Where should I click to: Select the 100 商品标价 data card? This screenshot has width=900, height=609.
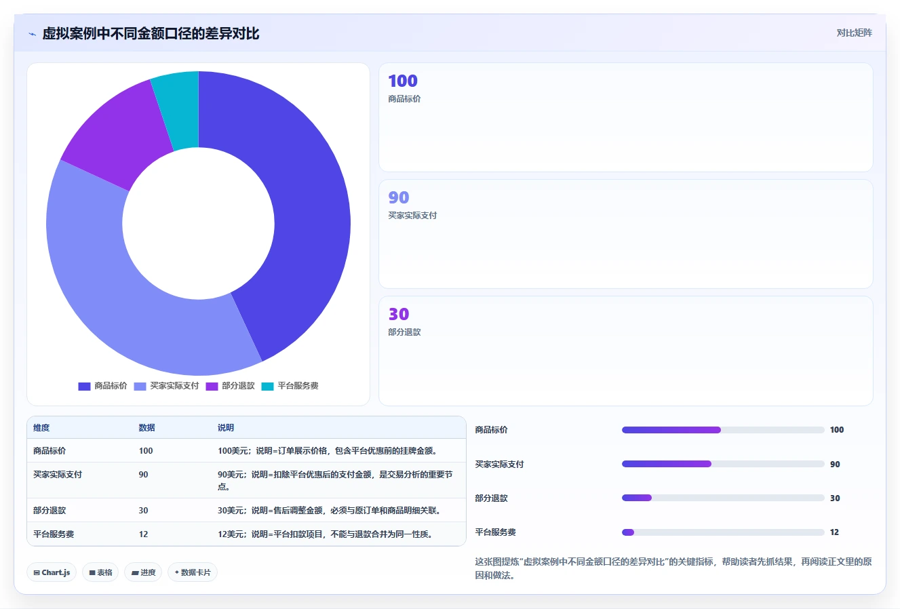(625, 117)
